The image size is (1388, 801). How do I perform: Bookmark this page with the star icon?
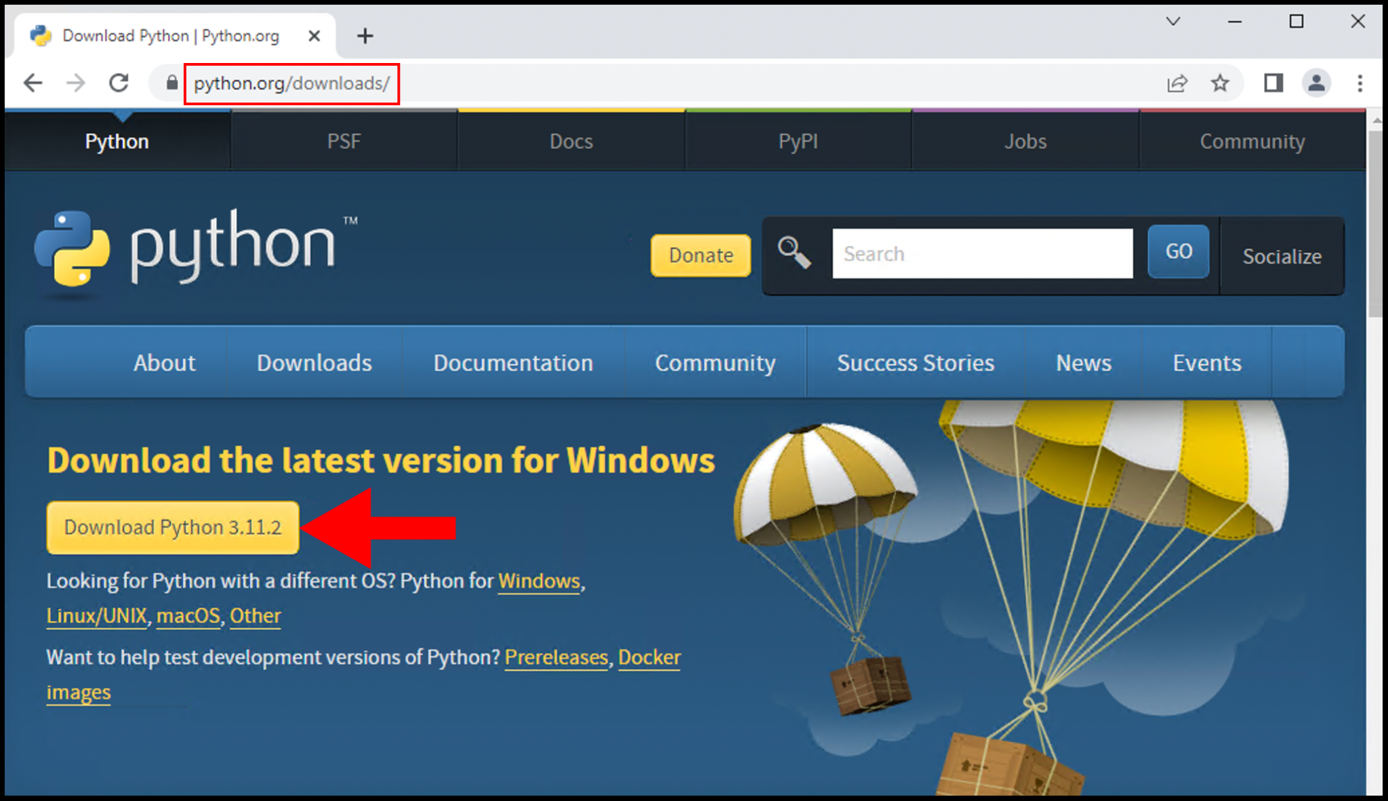coord(1220,83)
